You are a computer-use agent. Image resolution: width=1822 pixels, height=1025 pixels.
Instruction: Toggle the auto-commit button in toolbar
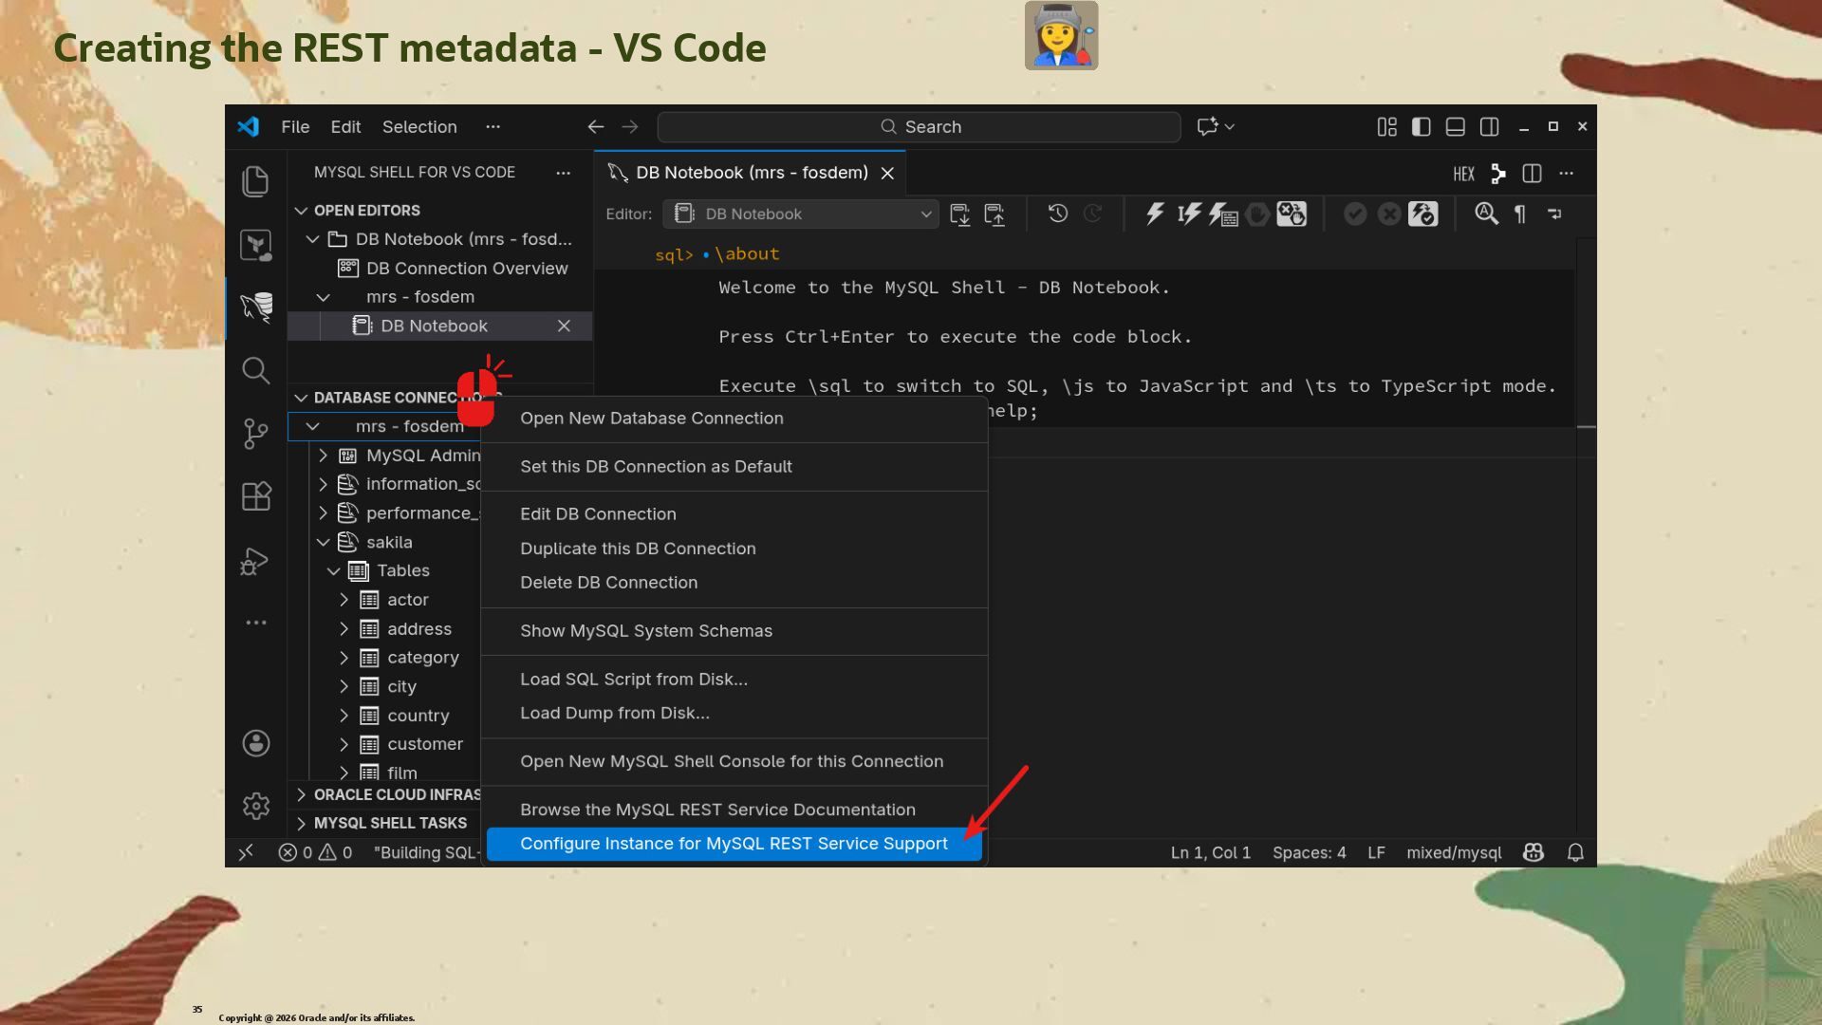pyautogui.click(x=1422, y=214)
